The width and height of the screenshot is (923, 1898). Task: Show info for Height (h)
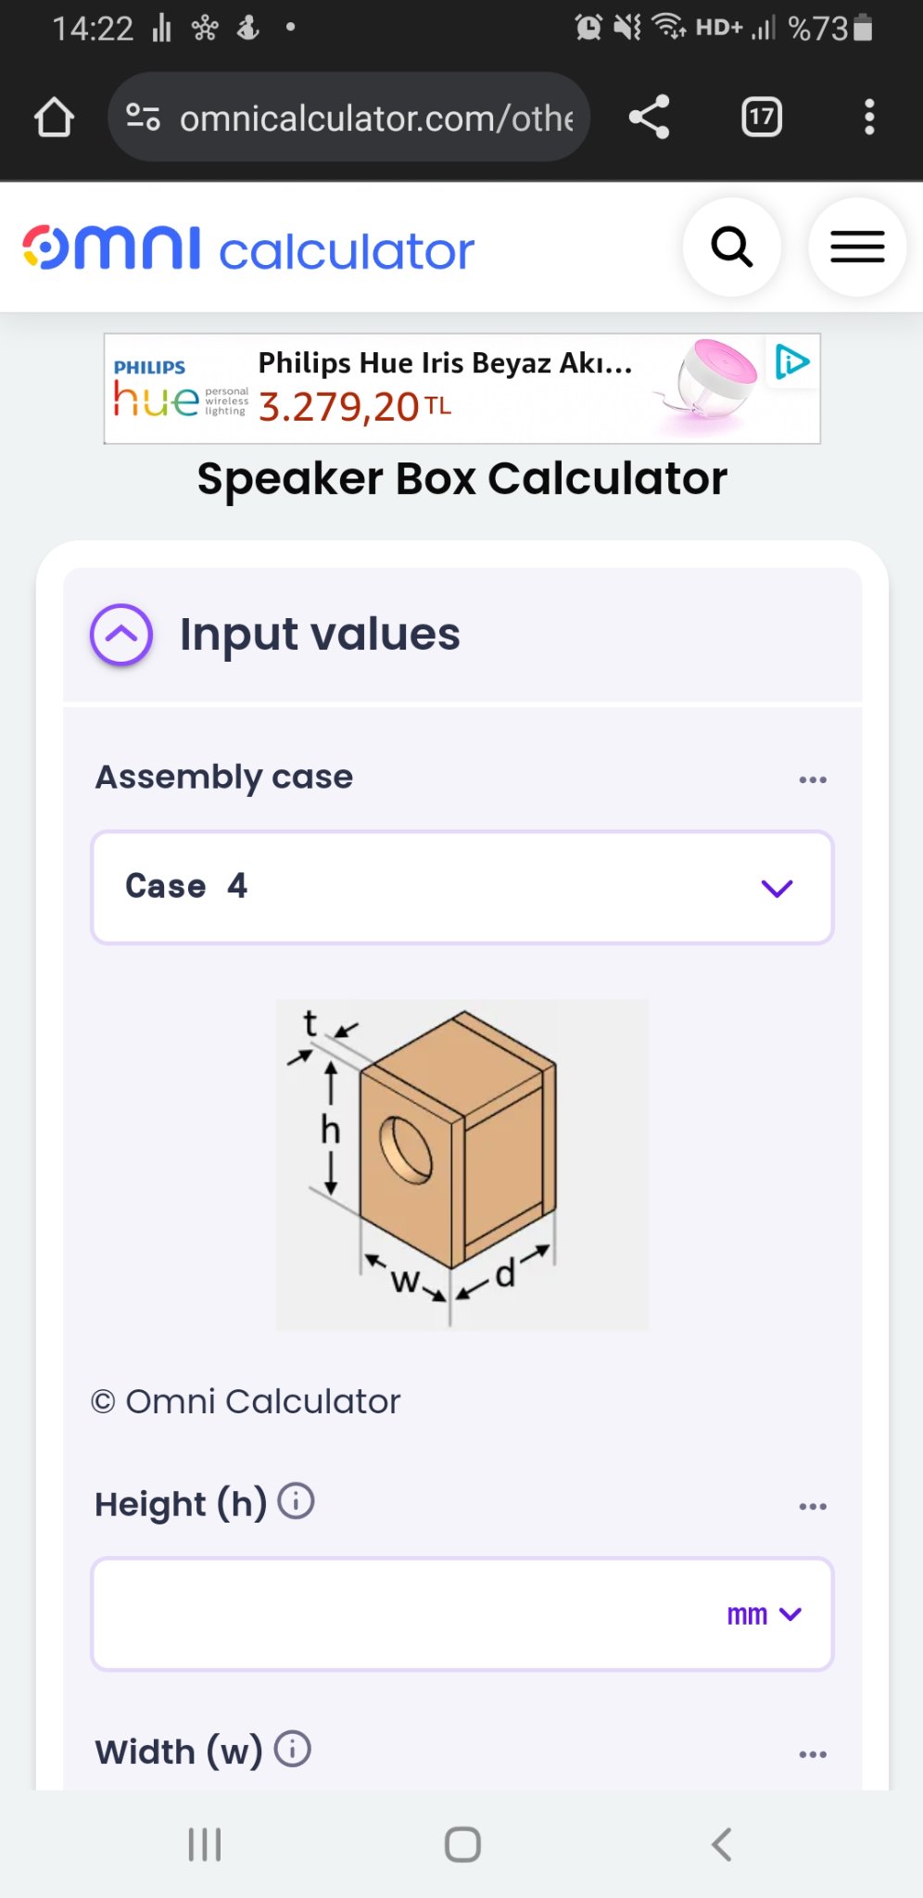(297, 1500)
